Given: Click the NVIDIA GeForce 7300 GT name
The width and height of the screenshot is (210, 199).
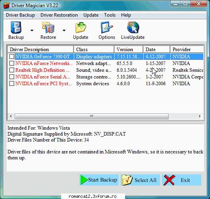Looking at the screenshot, I should pos(42,56).
